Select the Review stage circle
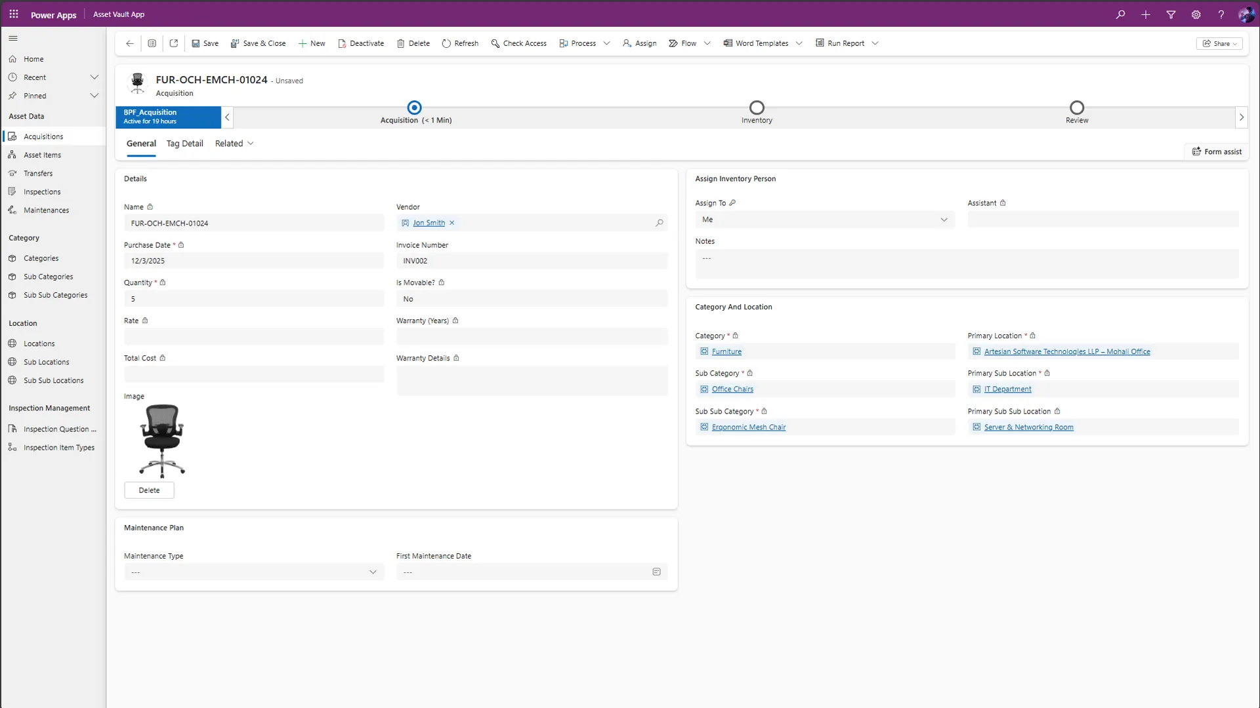1260x708 pixels. 1076,108
